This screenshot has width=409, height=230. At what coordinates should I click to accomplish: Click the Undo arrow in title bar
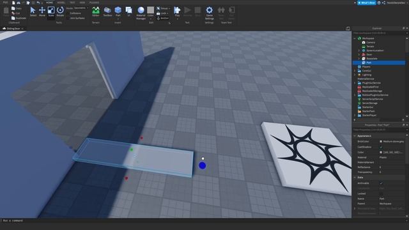pyautogui.click(x=38, y=3)
